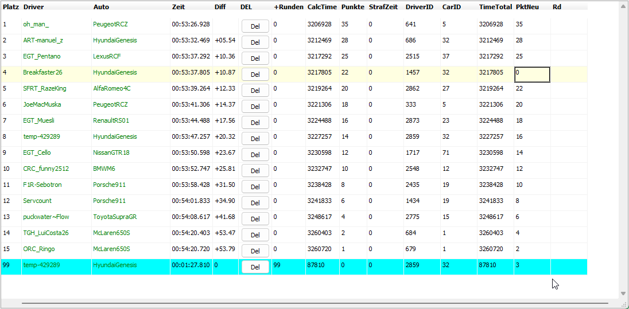
Task: Click the PktNeu field for Breakfaster26
Action: [532, 75]
